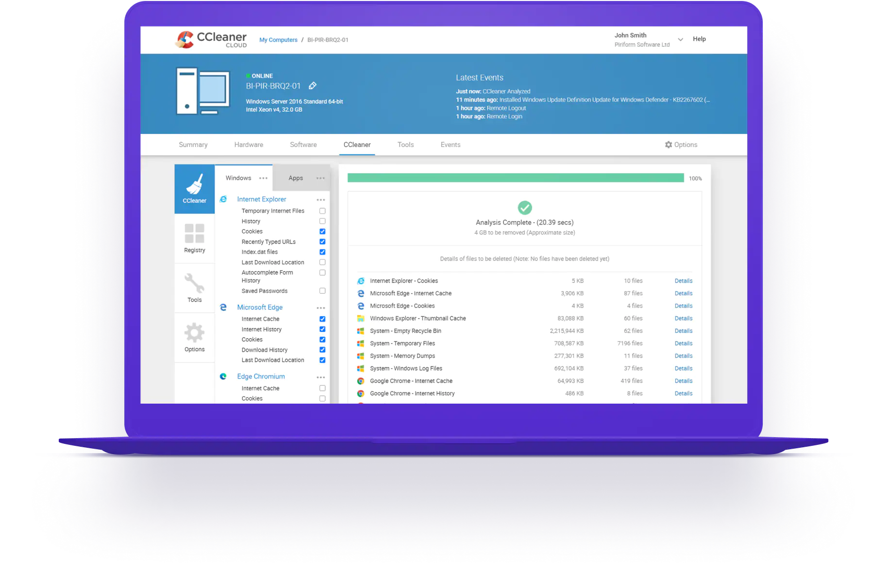Click the Options gear icon in tab bar

pos(669,145)
